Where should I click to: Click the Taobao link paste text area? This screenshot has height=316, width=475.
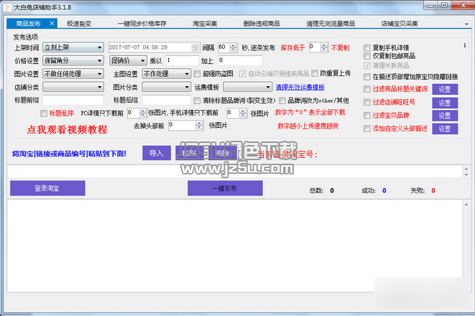pyautogui.click(x=235, y=172)
